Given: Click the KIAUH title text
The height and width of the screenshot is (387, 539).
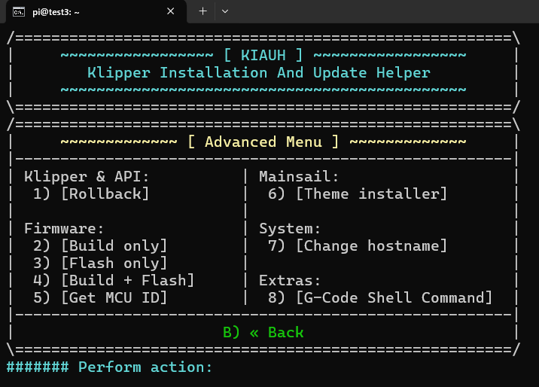Looking at the screenshot, I should (x=263, y=55).
